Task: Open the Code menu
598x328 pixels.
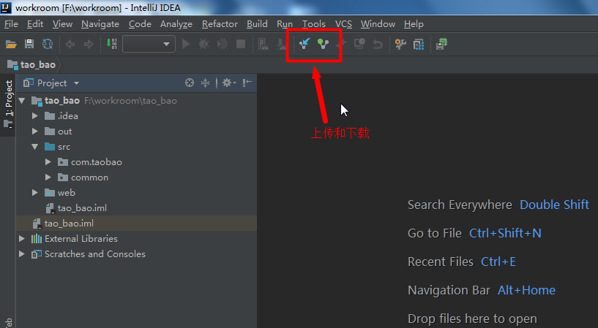Action: pos(140,24)
